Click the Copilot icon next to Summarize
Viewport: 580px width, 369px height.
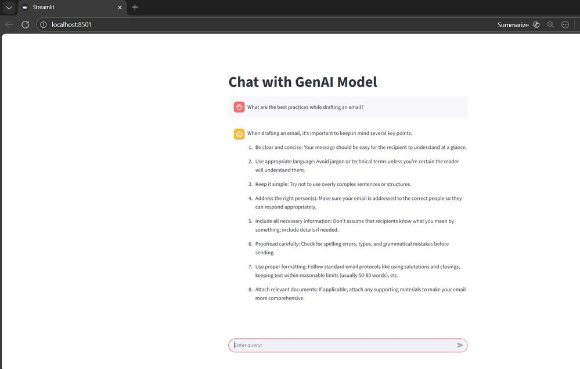536,25
